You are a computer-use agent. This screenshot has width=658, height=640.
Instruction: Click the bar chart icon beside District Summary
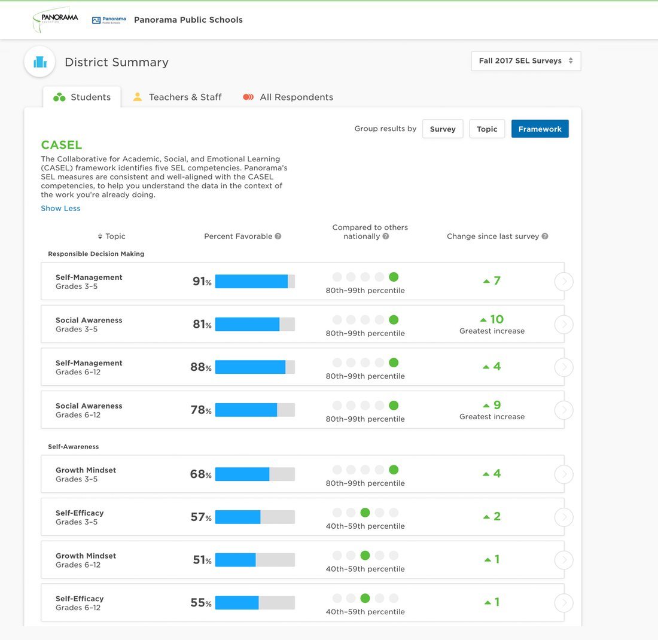(x=39, y=62)
